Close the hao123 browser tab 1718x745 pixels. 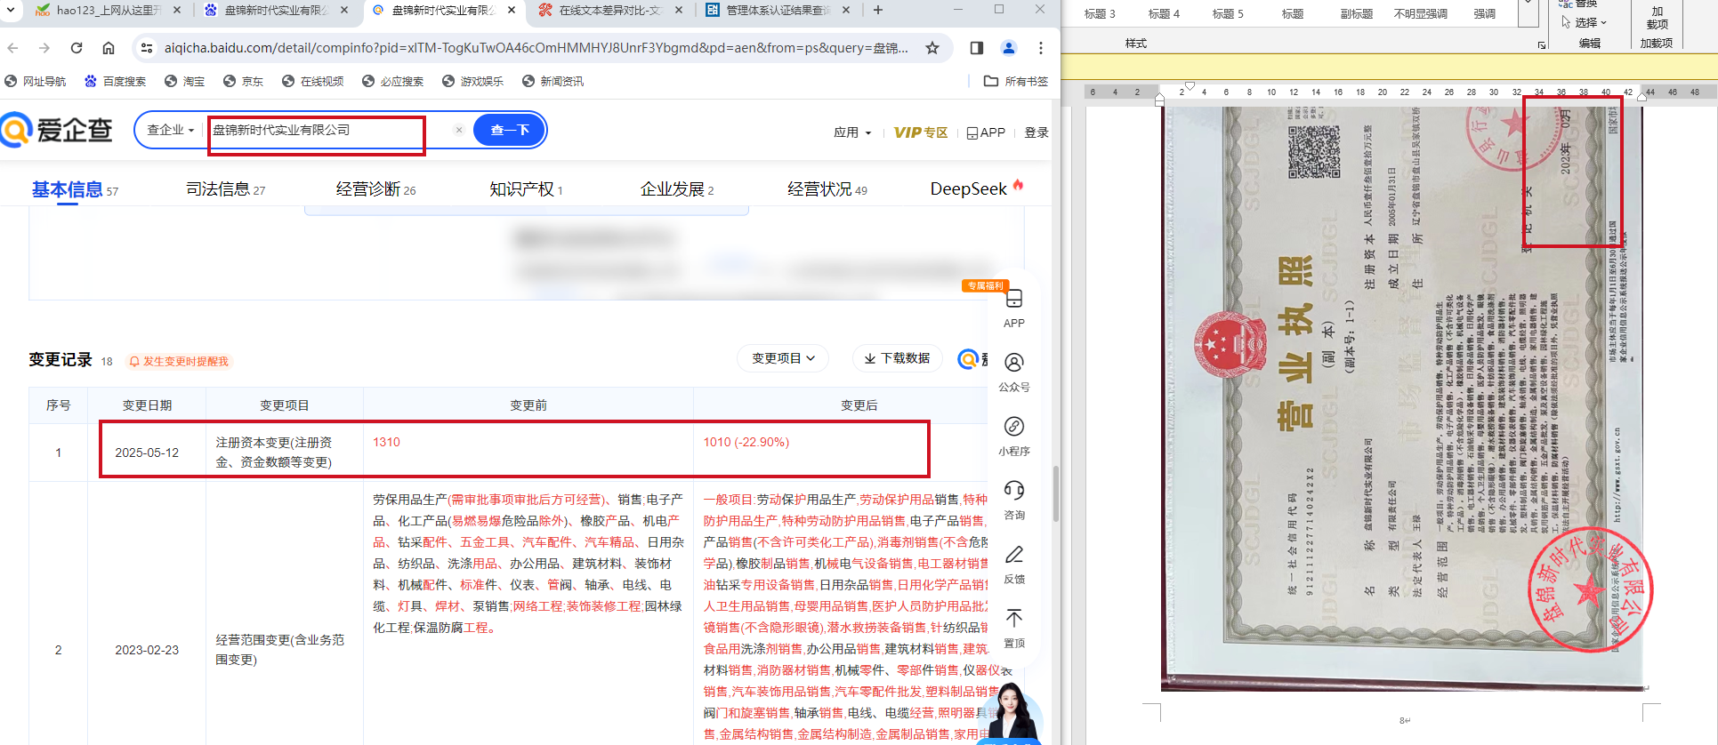tap(177, 10)
